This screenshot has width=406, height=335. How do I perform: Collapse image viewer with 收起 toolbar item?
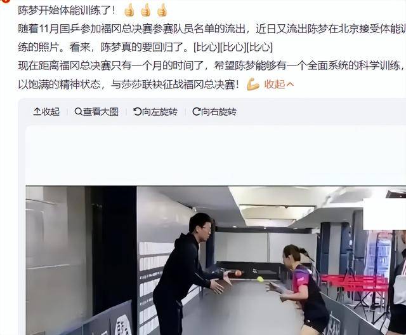46,112
